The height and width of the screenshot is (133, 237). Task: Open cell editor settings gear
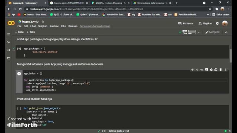(x=211, y=70)
